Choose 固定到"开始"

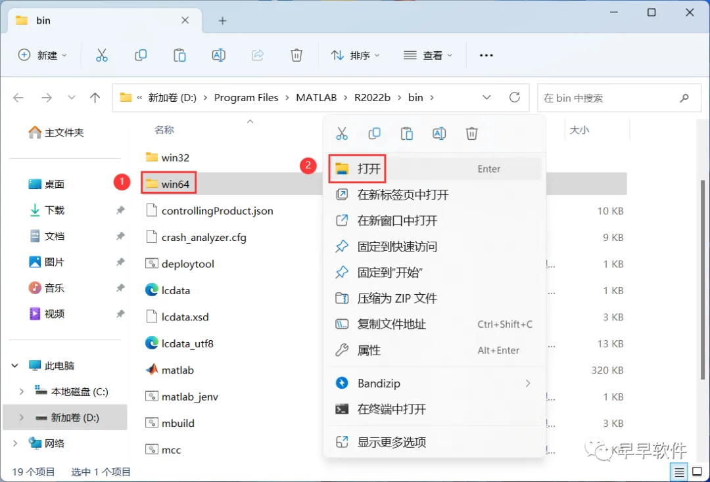click(435, 273)
